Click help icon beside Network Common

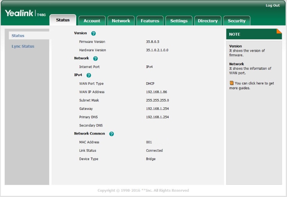(111, 134)
